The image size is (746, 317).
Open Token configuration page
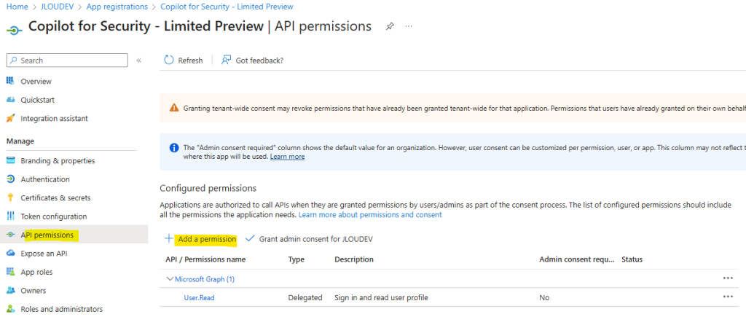point(54,216)
